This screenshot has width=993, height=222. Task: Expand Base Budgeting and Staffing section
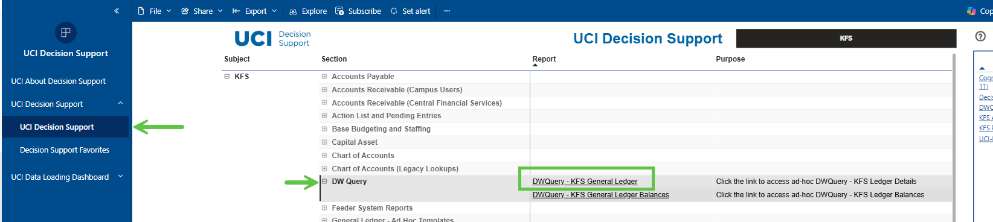[324, 129]
